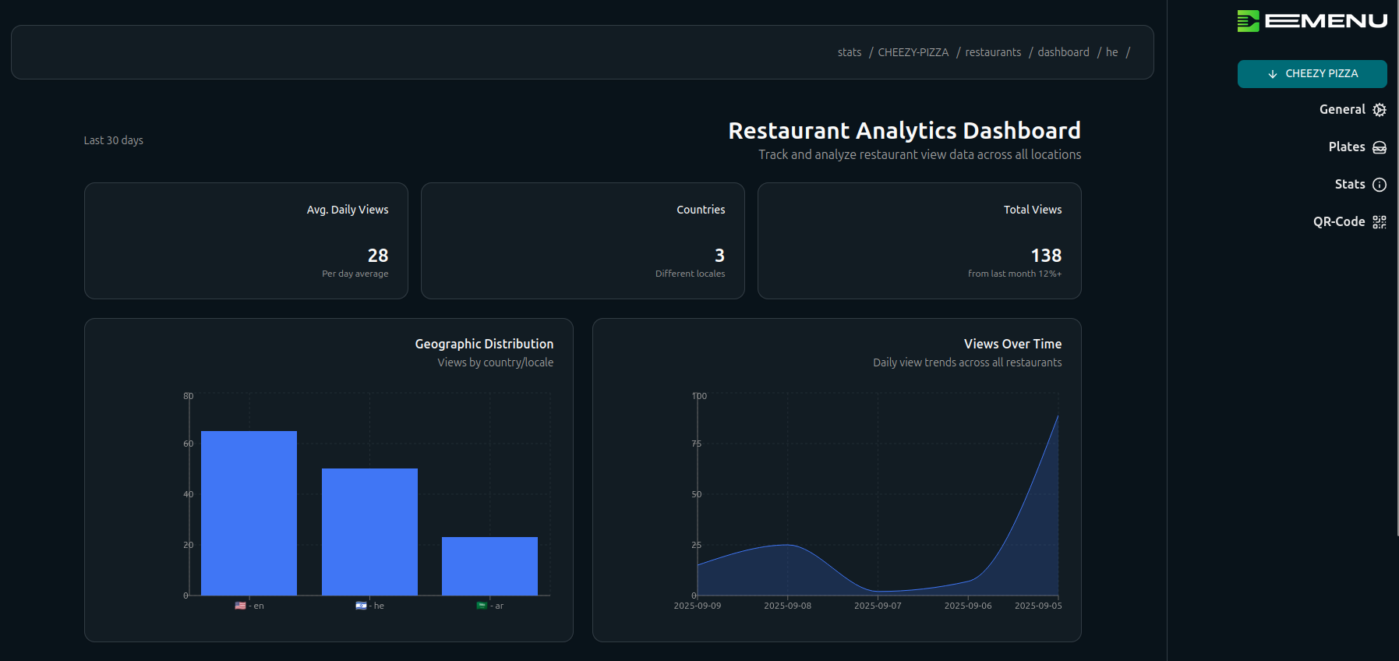Click the Saudi flag under ar bar
The width and height of the screenshot is (1399, 661).
(482, 606)
